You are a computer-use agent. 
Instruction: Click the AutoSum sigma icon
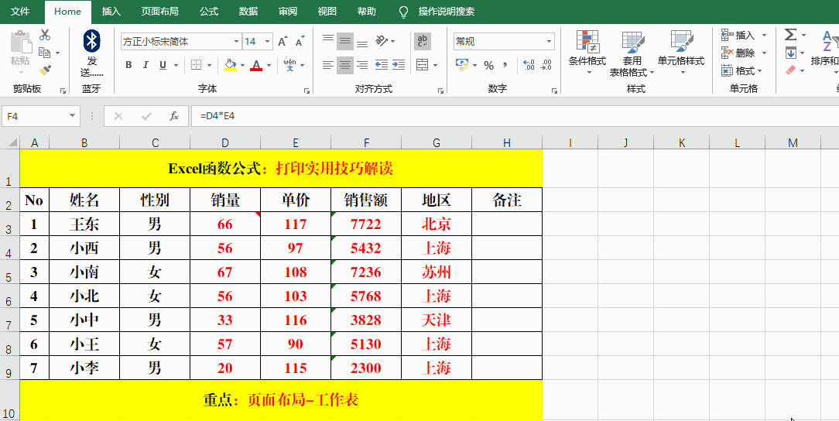pyautogui.click(x=790, y=35)
